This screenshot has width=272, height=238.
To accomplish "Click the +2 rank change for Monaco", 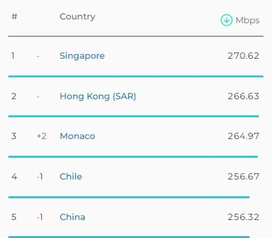I will point(41,136).
